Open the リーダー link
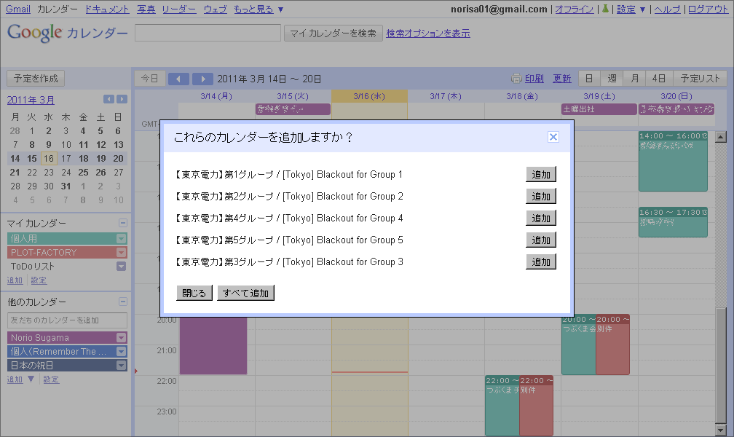 pos(179,9)
